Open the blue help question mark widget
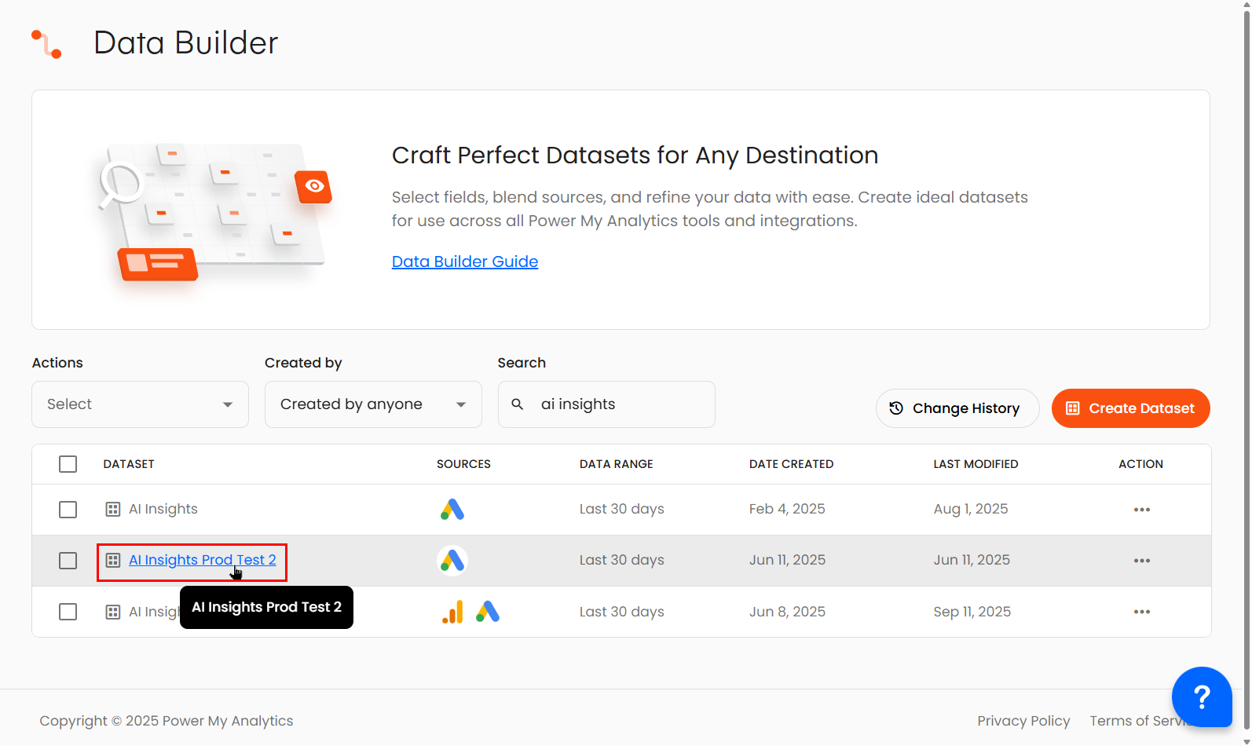Screen dimensions: 1252x746 [1201, 697]
